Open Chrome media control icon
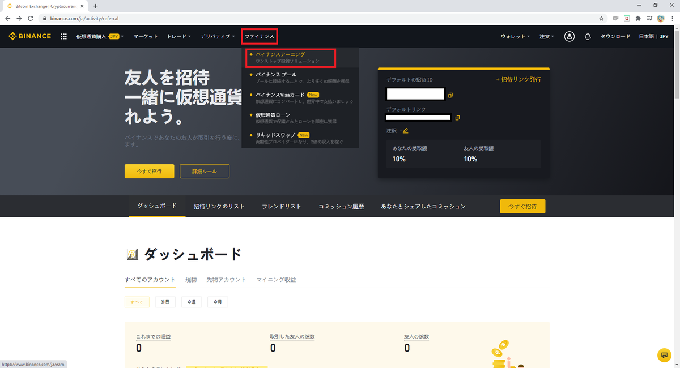The width and height of the screenshot is (680, 368). point(650,18)
